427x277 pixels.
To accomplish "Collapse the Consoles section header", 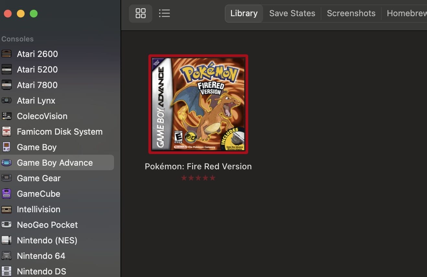I will tap(17, 39).
